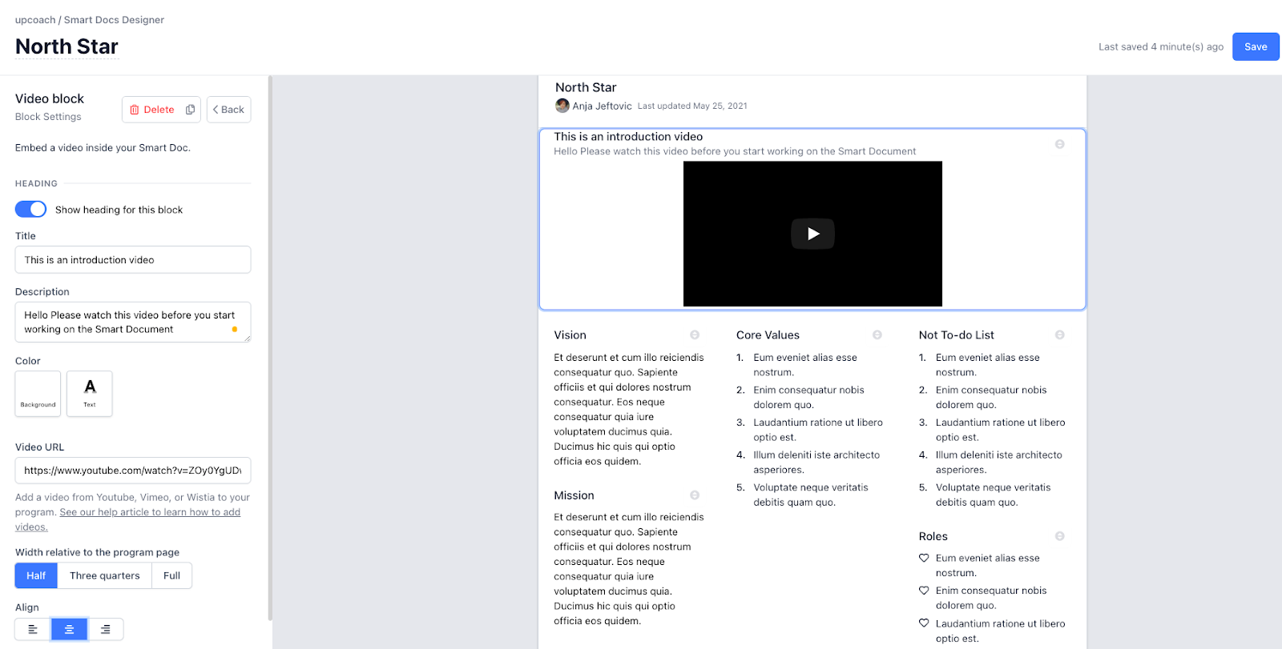
Task: Click the sidebar vertical scrollbar
Action: (x=270, y=348)
